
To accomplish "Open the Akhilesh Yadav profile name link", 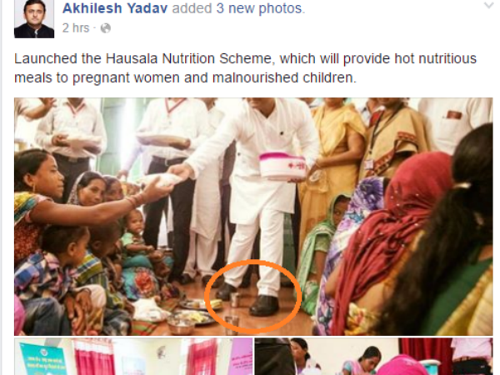I will [x=115, y=8].
